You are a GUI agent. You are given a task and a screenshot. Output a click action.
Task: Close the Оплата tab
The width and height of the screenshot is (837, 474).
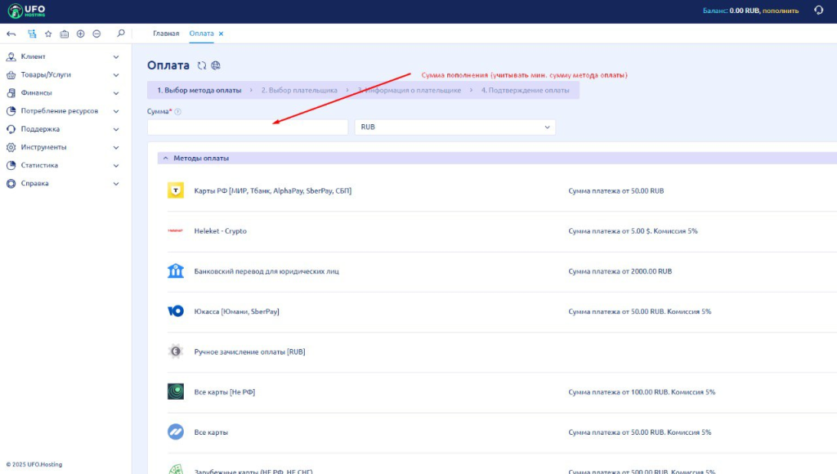click(221, 34)
